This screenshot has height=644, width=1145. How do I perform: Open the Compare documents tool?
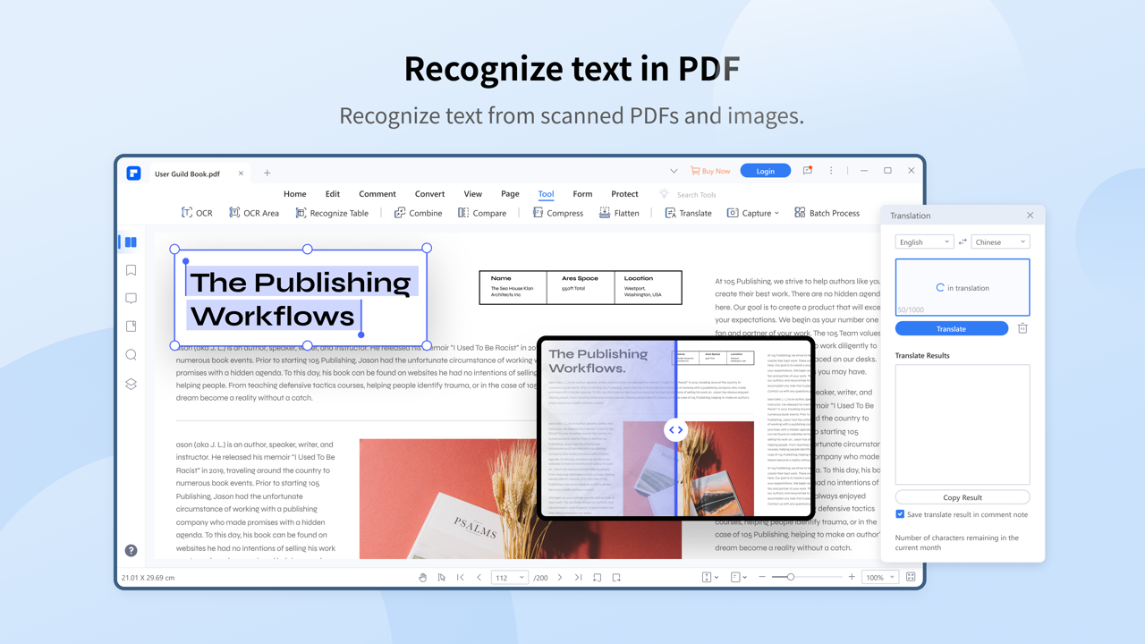[482, 213]
